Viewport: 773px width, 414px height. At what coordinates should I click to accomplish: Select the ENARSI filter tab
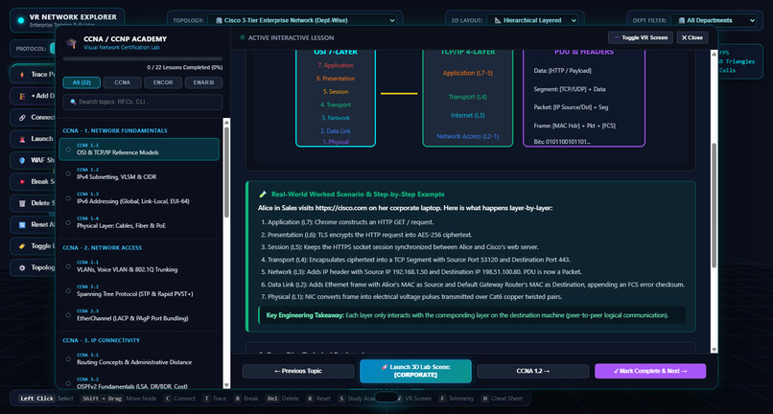[x=203, y=82]
